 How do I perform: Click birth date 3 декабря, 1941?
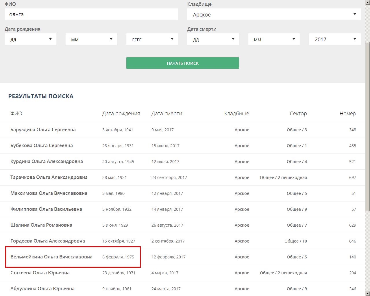[x=118, y=130]
